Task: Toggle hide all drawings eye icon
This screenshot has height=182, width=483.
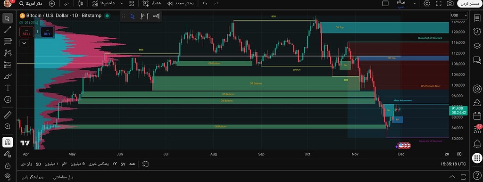Action: coord(8,176)
